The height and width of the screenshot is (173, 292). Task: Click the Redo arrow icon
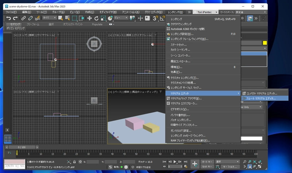[x=15, y=18]
